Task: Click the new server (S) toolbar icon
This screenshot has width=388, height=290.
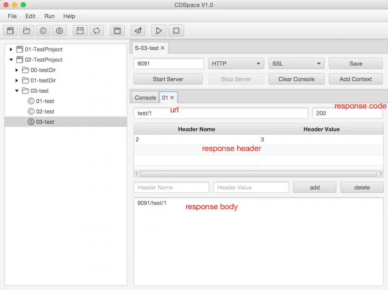Action: click(x=59, y=31)
